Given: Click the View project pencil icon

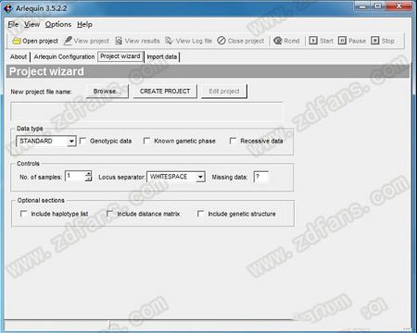Looking at the screenshot, I should (x=68, y=41).
